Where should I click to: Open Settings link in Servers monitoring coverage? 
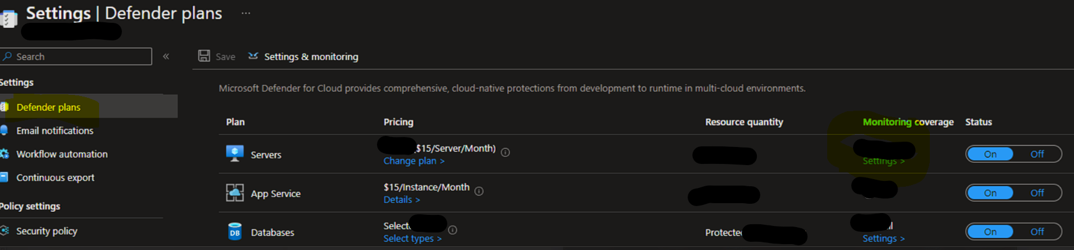pos(883,161)
